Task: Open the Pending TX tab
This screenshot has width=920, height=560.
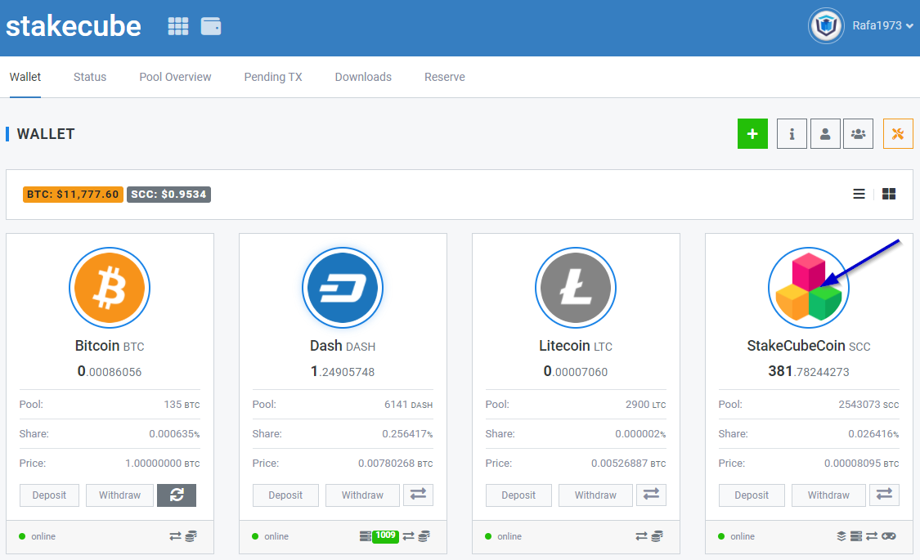Action: [273, 77]
